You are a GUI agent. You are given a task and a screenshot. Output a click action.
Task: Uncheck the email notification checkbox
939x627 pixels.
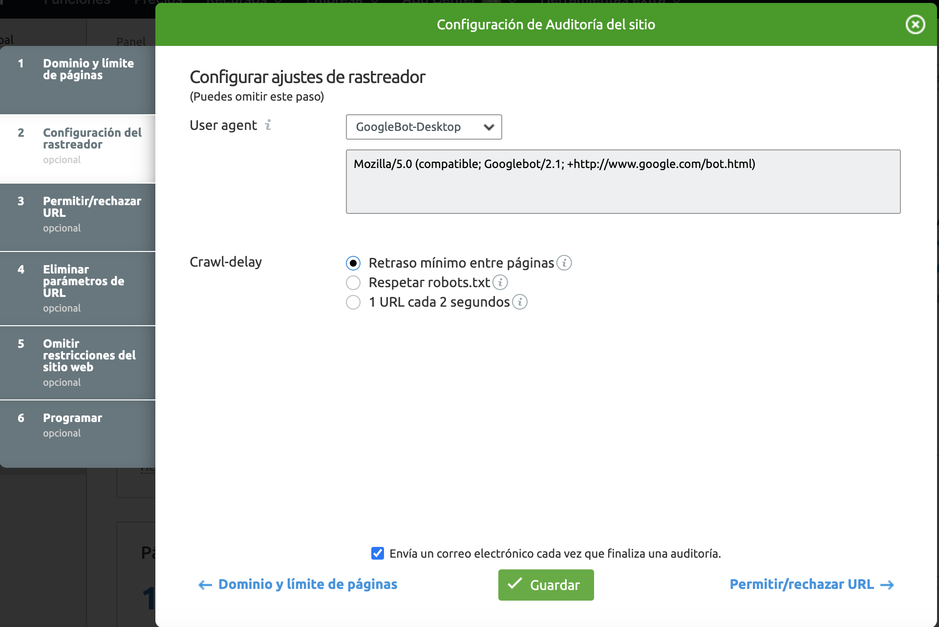point(378,553)
